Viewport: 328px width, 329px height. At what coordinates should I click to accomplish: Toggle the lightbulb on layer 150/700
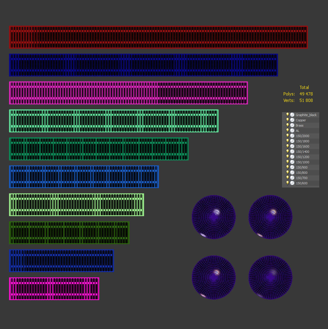point(288,178)
